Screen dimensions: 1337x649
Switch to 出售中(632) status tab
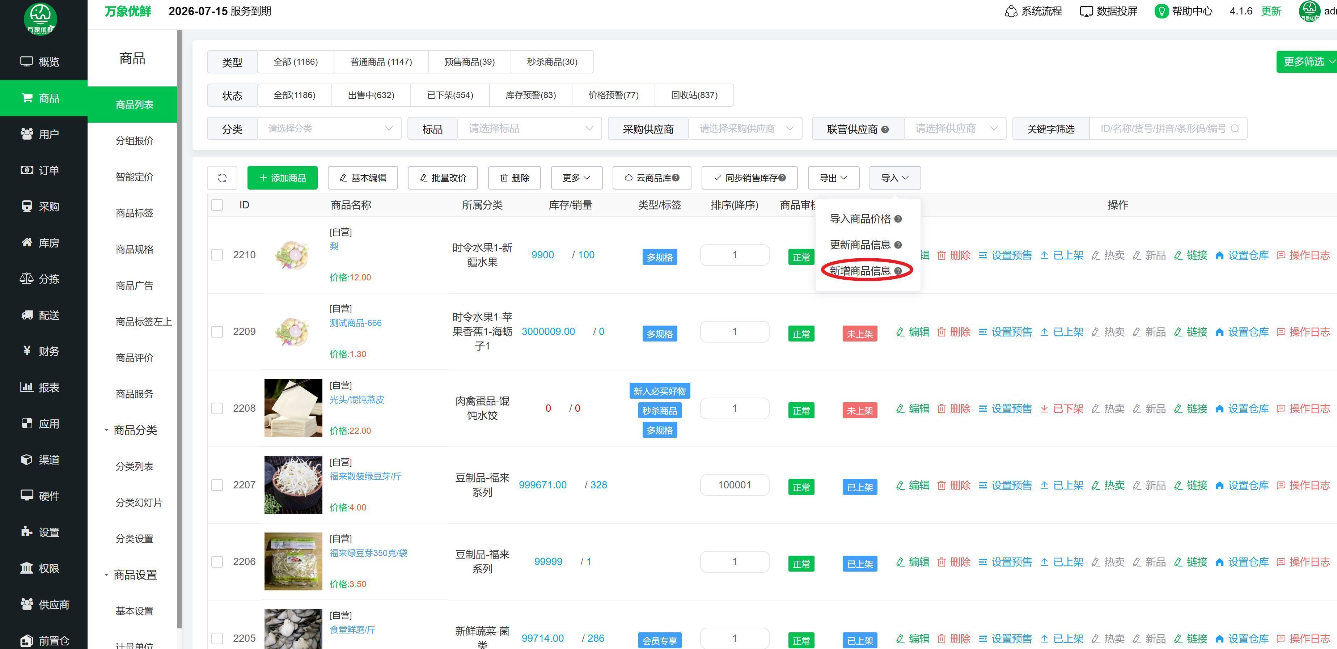coord(371,95)
